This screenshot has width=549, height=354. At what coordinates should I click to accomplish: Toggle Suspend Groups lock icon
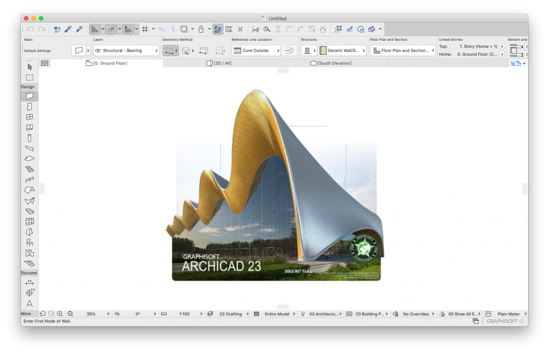201,29
